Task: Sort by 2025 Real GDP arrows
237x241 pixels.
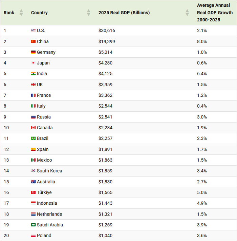Action: (x=187, y=13)
